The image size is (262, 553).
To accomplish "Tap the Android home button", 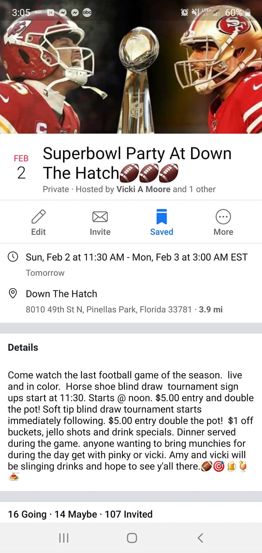I will [131, 538].
